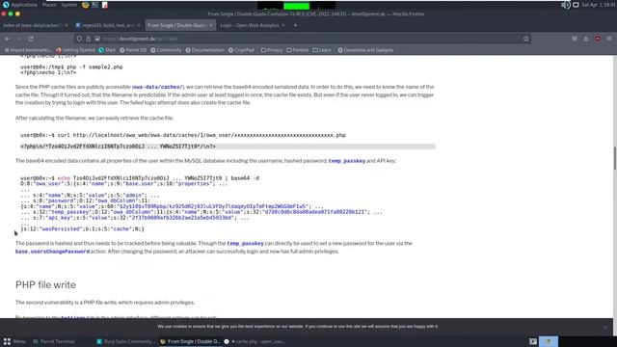Screen dimensions: 617x347
Task: Go forward to the next page
Action: pos(19,39)
